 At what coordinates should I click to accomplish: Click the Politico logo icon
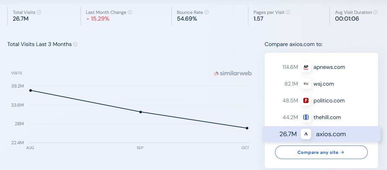pos(306,101)
